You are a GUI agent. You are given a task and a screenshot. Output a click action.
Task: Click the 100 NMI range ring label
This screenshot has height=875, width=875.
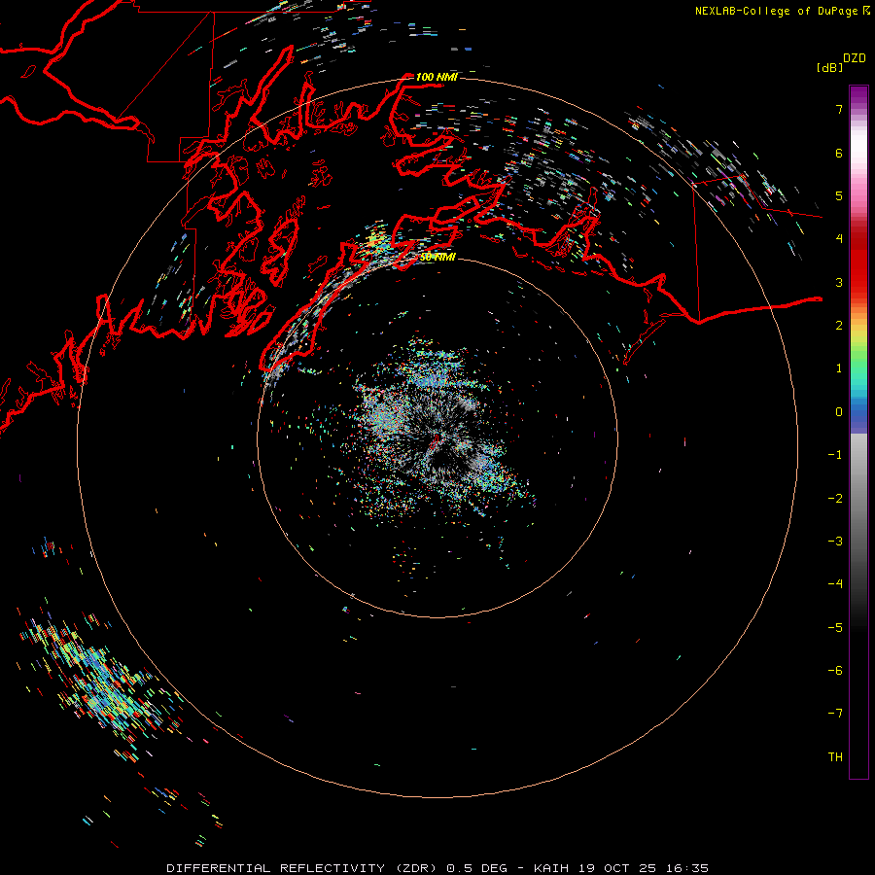coord(437,77)
